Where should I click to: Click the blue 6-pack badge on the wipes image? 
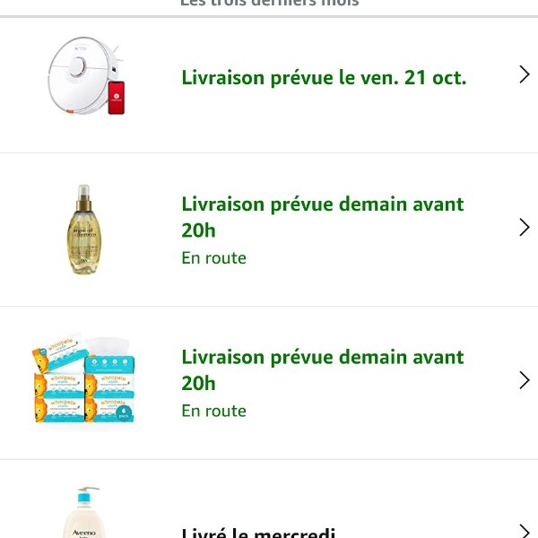pos(125,412)
